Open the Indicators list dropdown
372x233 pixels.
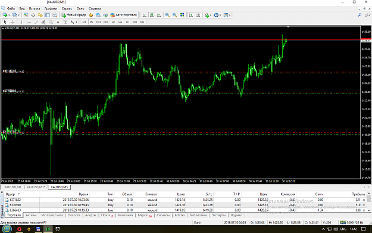[208, 15]
